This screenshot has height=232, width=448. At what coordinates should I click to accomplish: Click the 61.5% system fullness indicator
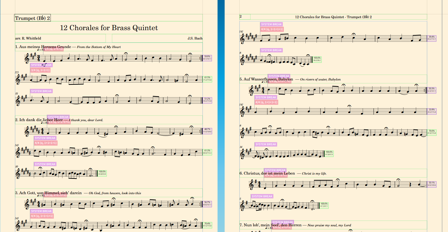pos(207,79)
